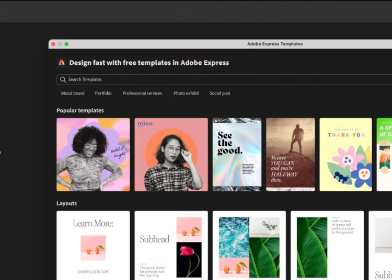The height and width of the screenshot is (280, 392).
Task: Open the 'Believe you can' hiker template
Action: [290, 155]
